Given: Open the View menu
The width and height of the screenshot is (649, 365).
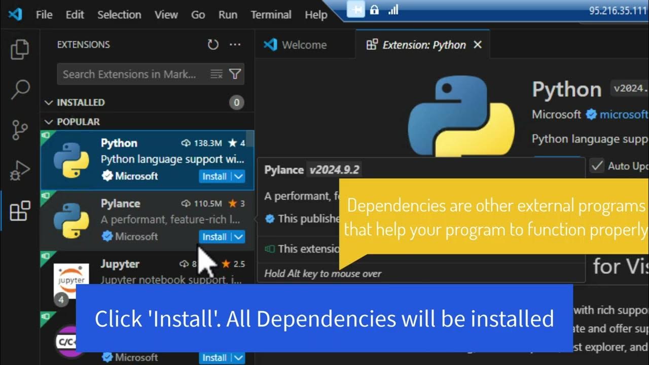Looking at the screenshot, I should coord(166,15).
